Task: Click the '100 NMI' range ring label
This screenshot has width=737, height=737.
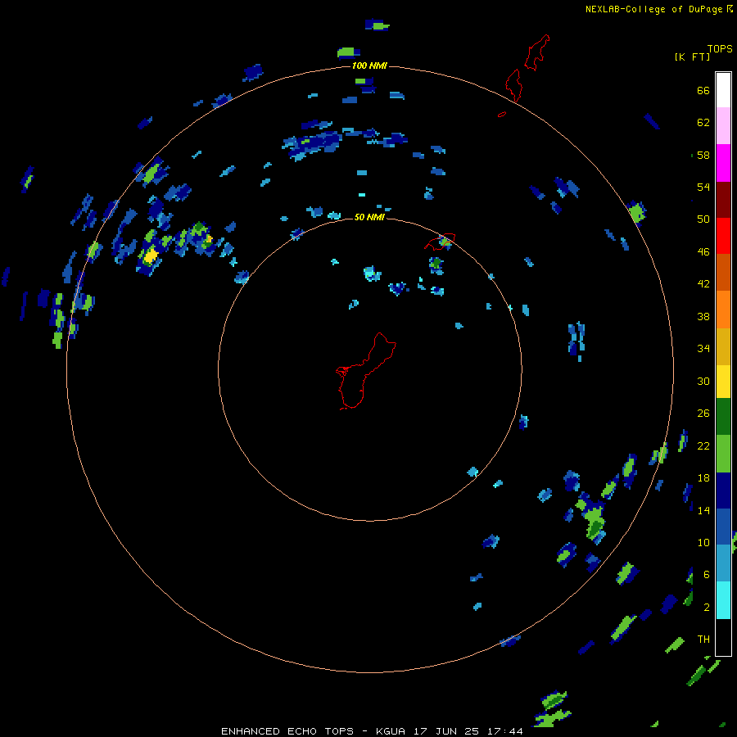Action: 369,66
